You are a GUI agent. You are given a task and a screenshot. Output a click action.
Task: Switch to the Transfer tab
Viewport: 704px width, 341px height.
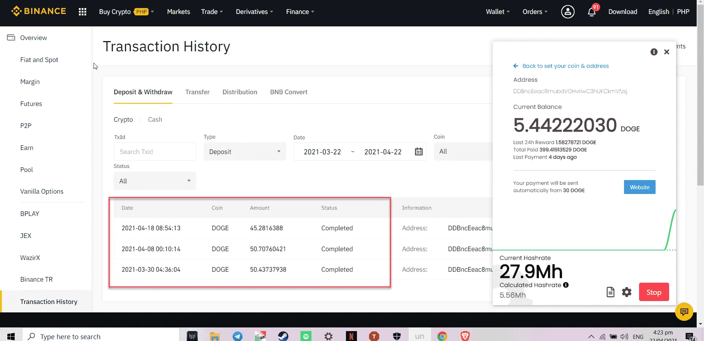(197, 92)
